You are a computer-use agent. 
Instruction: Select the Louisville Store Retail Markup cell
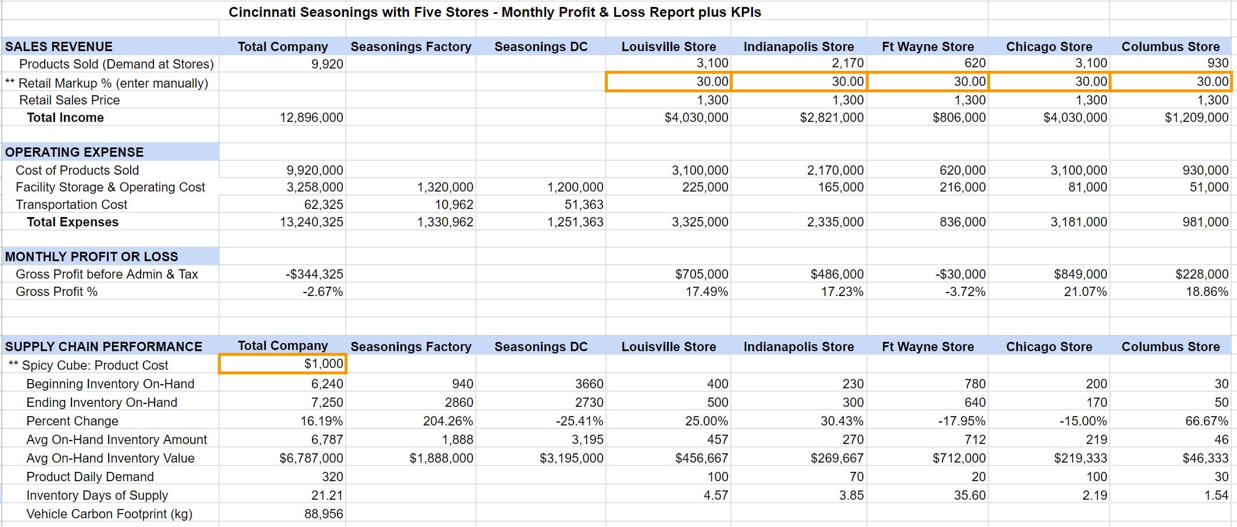(x=668, y=82)
